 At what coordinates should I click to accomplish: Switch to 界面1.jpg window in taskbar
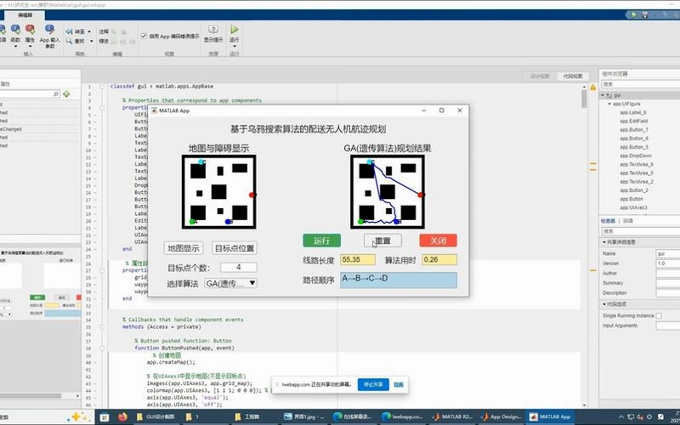point(304,416)
